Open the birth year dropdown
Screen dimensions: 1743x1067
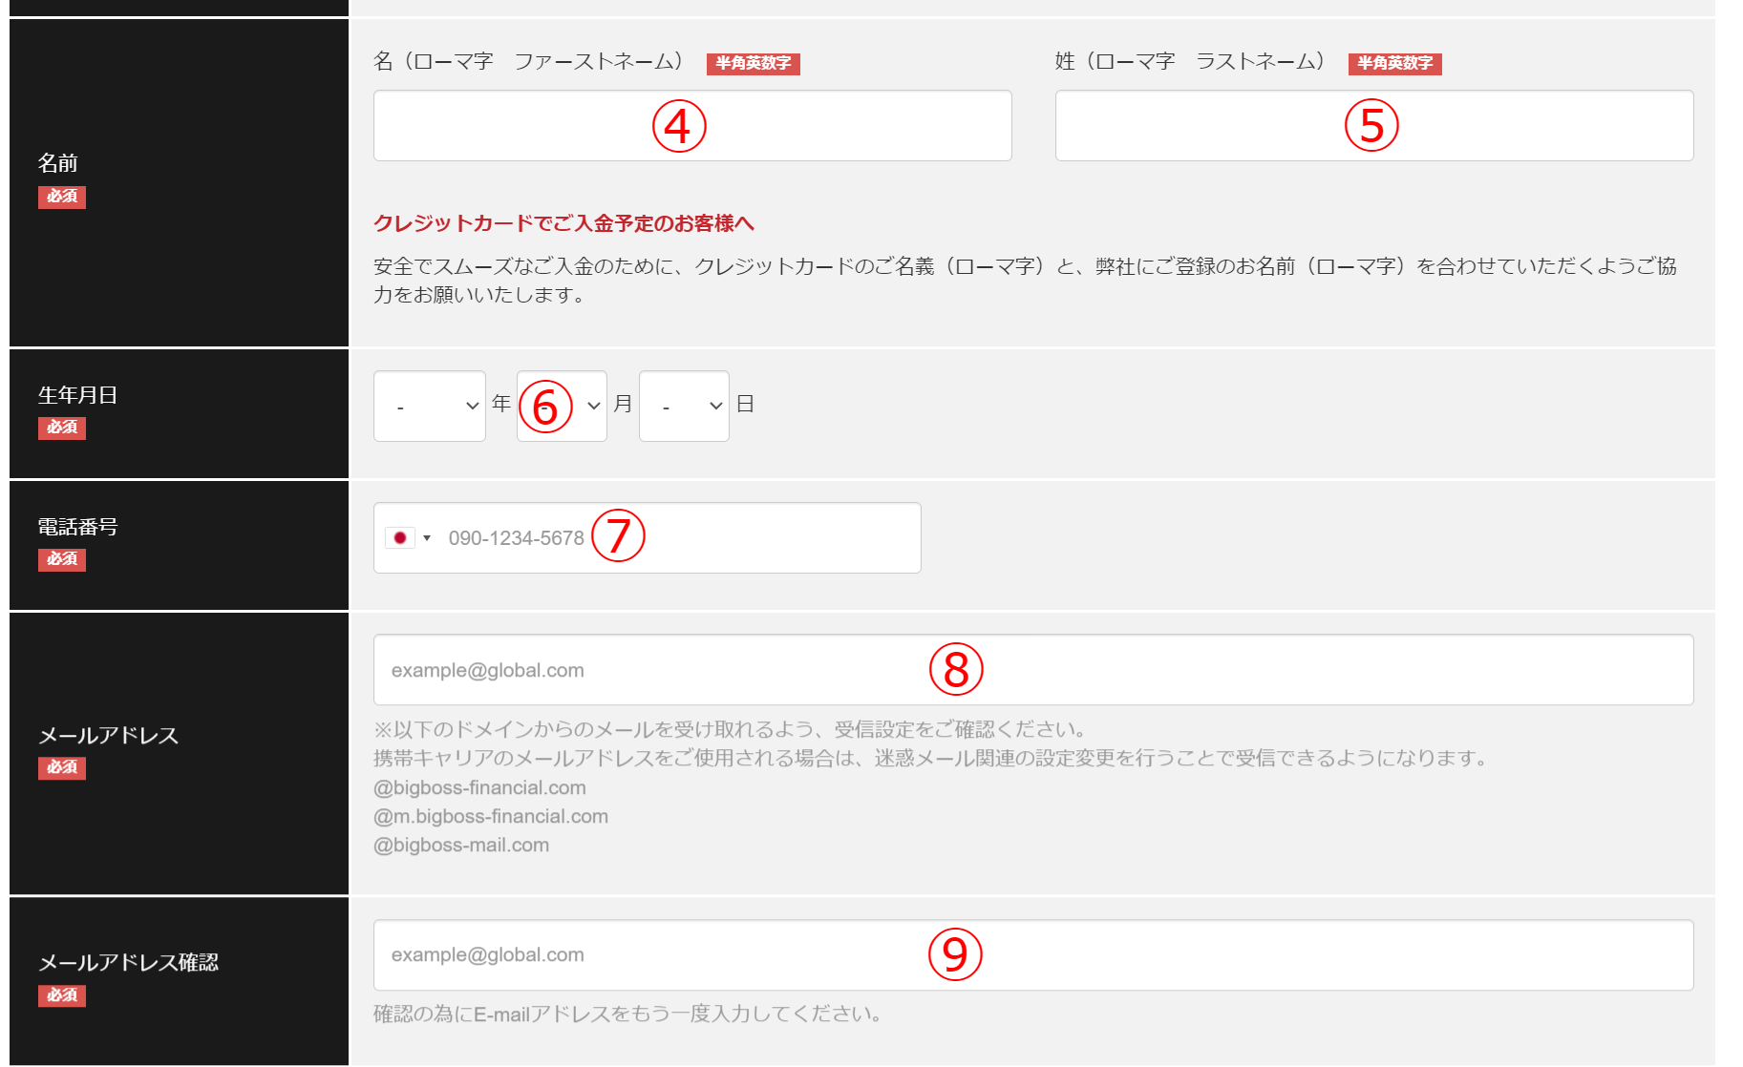coord(429,407)
